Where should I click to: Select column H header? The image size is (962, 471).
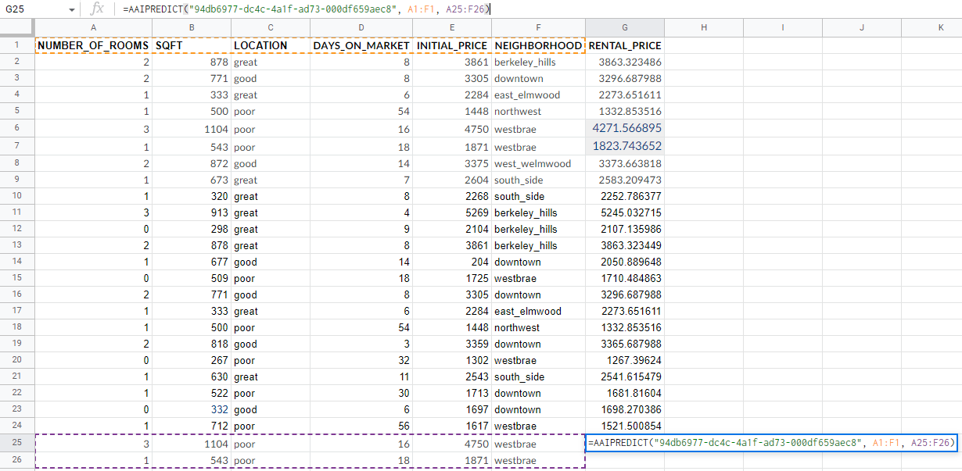pyautogui.click(x=703, y=27)
